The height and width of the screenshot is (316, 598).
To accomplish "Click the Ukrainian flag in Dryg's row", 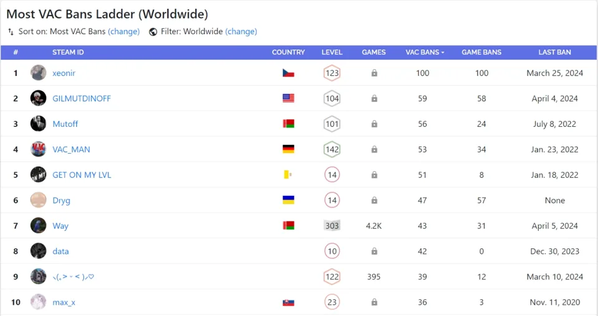I will pos(288,200).
